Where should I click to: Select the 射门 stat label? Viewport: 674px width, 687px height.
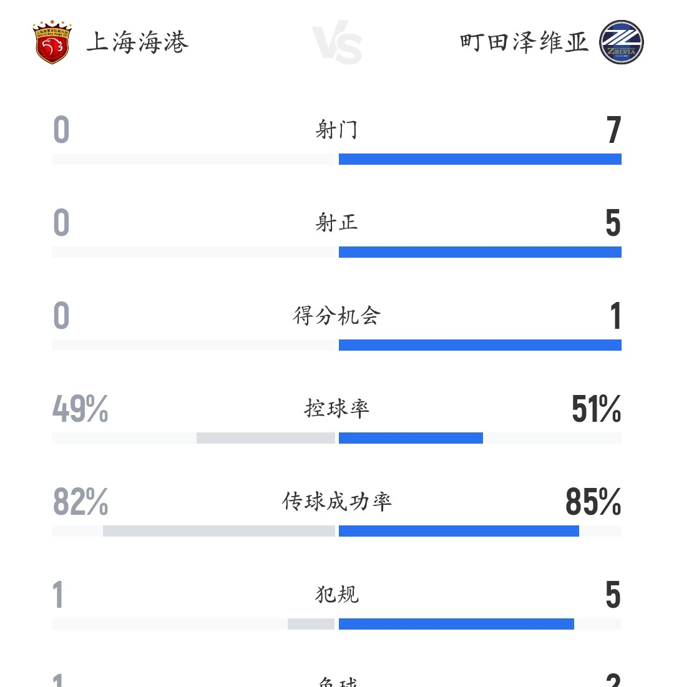point(337,130)
